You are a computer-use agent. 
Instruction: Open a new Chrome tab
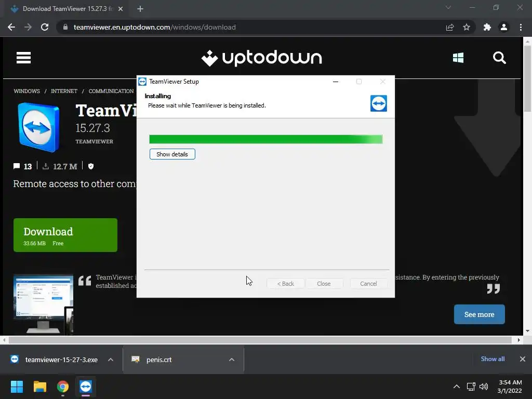[x=140, y=9]
